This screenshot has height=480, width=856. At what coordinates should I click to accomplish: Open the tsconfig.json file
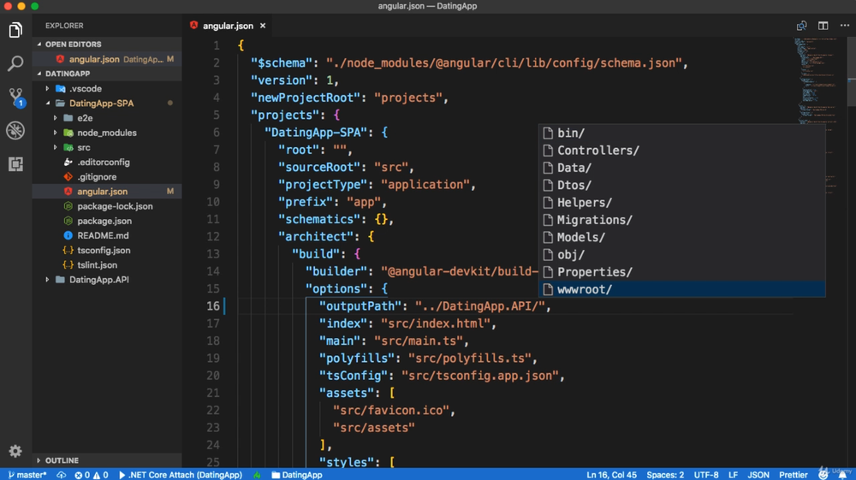pos(106,251)
